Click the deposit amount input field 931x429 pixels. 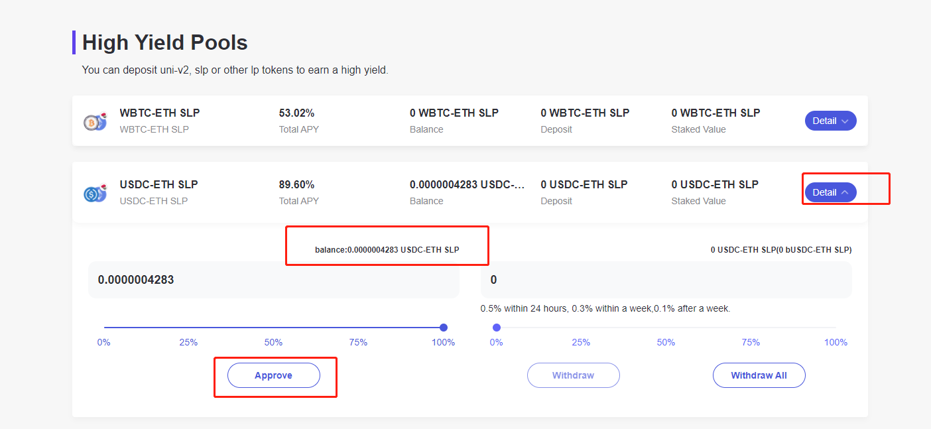[274, 280]
